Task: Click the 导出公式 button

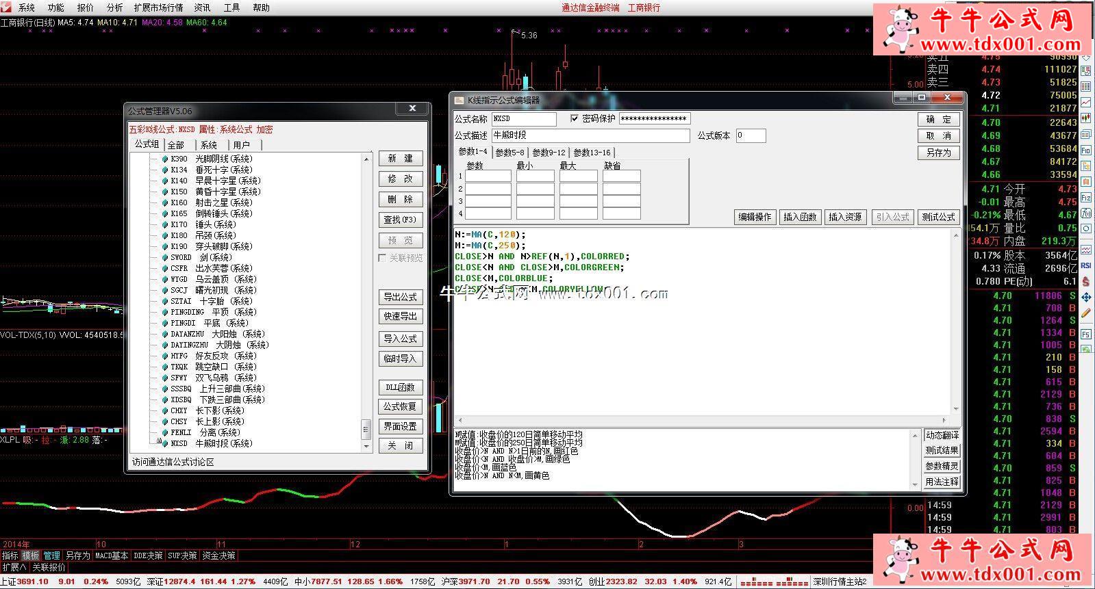Action: [x=401, y=297]
